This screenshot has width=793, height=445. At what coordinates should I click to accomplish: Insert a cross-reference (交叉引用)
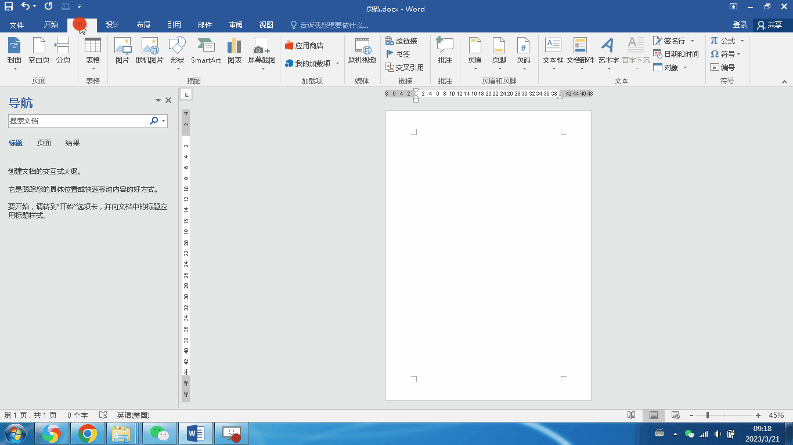click(x=405, y=67)
